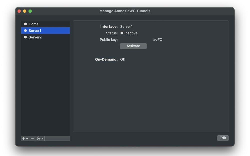
Task: Click the Inactive status text
Action: point(131,33)
